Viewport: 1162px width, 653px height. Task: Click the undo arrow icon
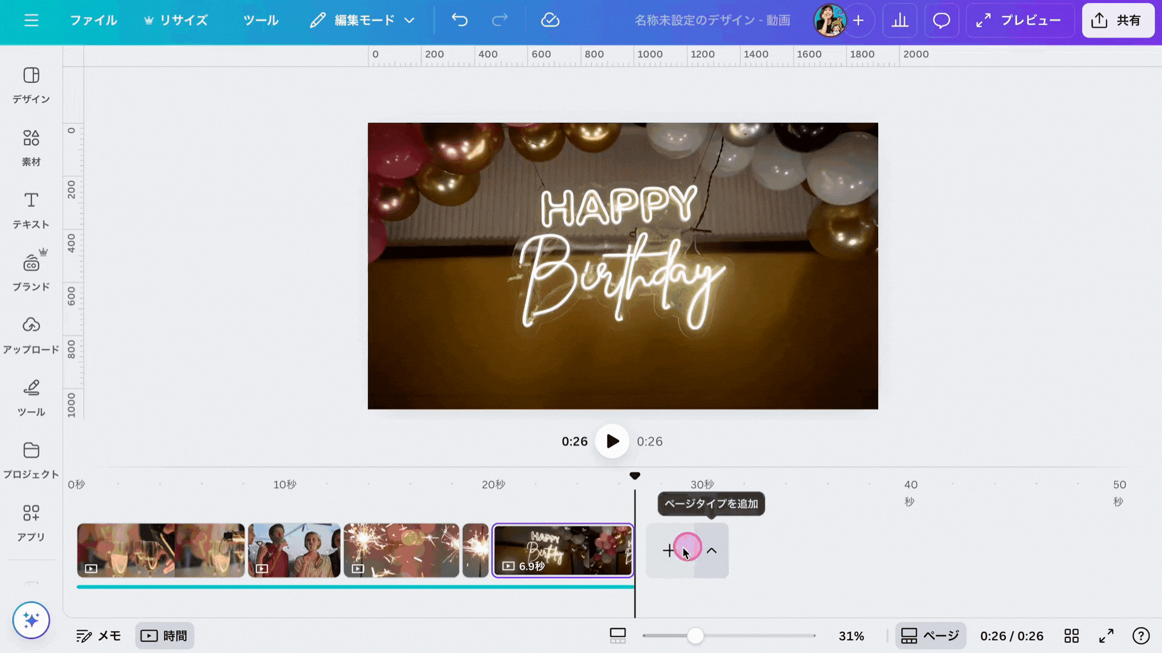pyautogui.click(x=459, y=20)
